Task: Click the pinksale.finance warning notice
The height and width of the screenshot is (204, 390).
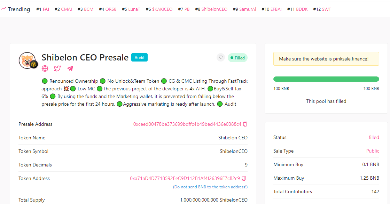Action: tap(326, 59)
